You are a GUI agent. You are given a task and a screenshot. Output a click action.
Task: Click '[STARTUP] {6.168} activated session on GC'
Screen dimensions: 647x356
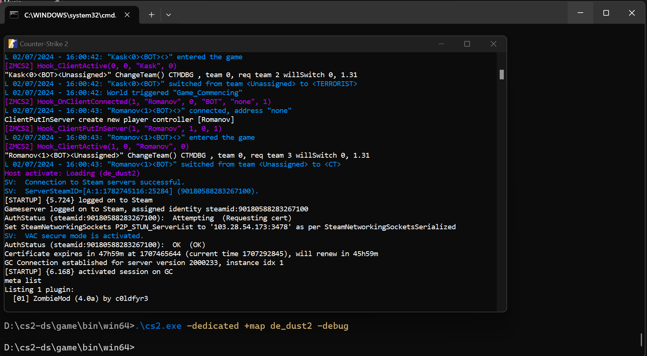coord(89,272)
